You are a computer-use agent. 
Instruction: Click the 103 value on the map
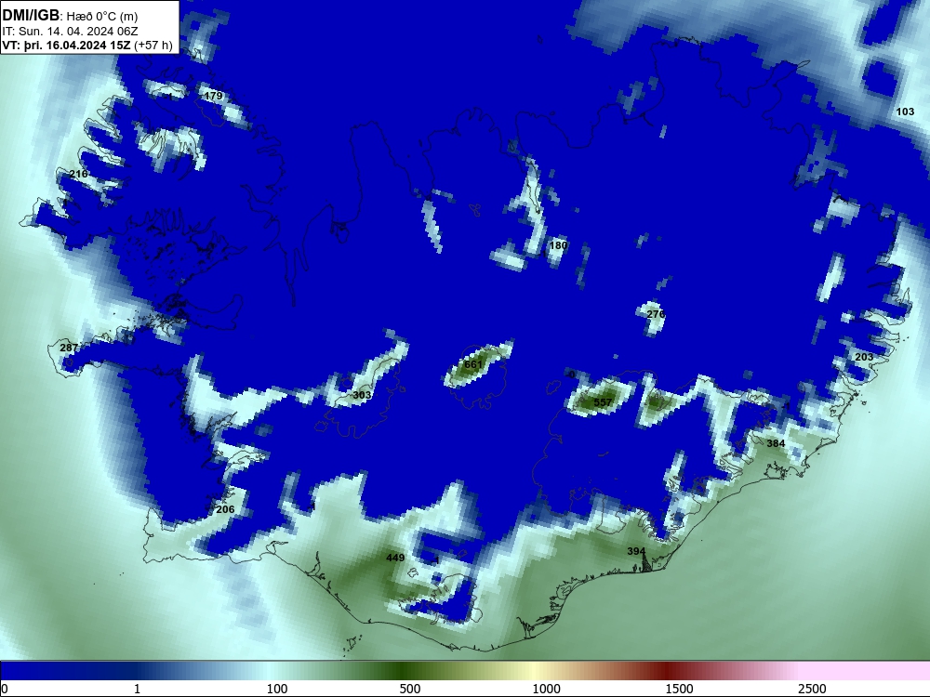[x=905, y=112]
